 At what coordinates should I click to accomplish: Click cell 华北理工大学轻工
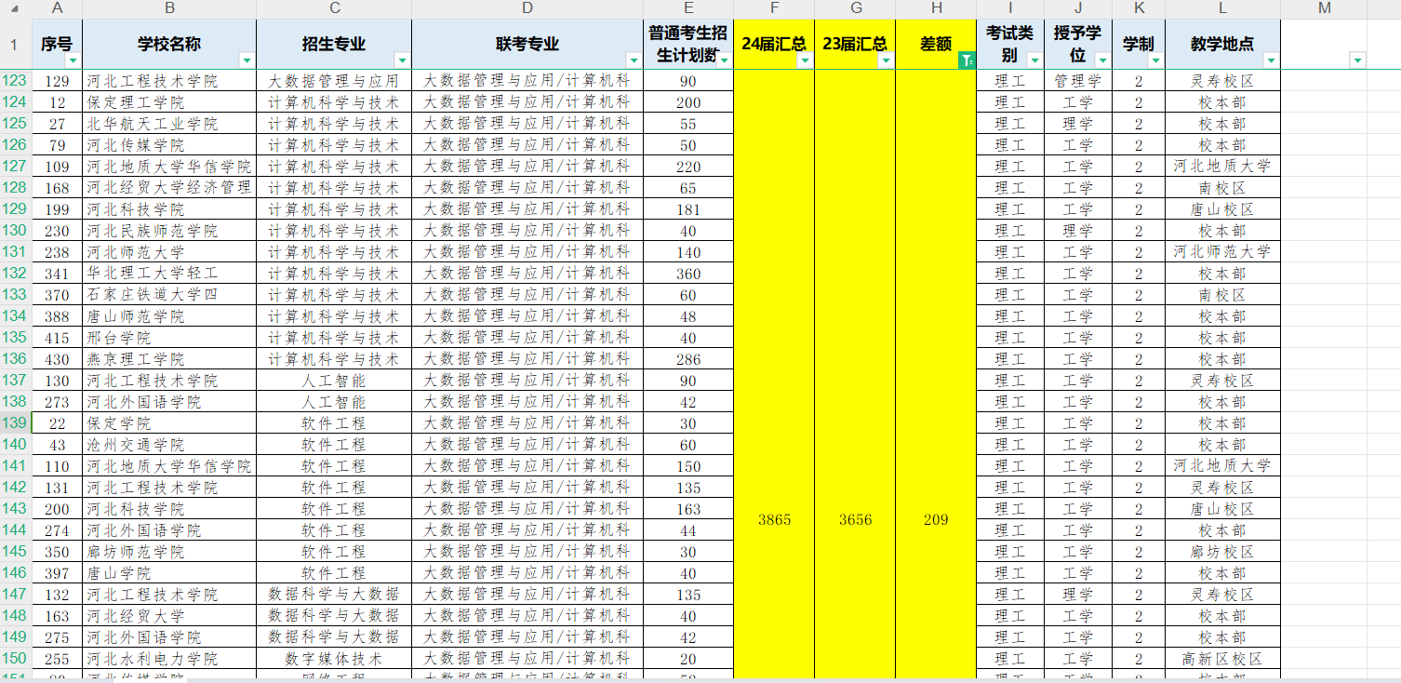[x=169, y=274]
